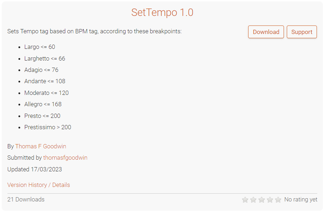Click the "Prestissimo > 200" entry
The height and width of the screenshot is (211, 324).
tap(48, 127)
